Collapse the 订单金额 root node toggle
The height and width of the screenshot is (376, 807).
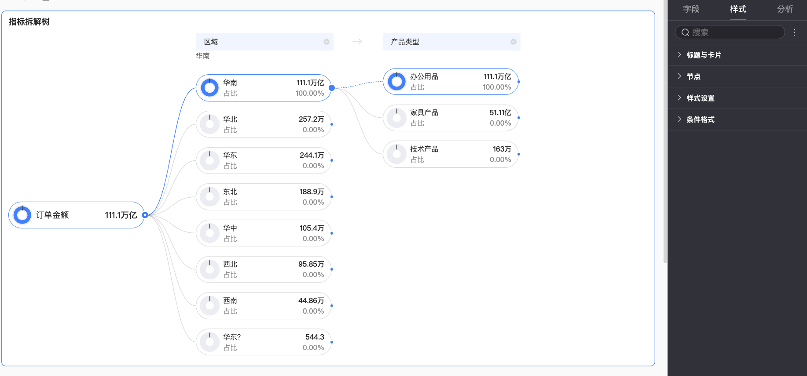pyautogui.click(x=145, y=215)
